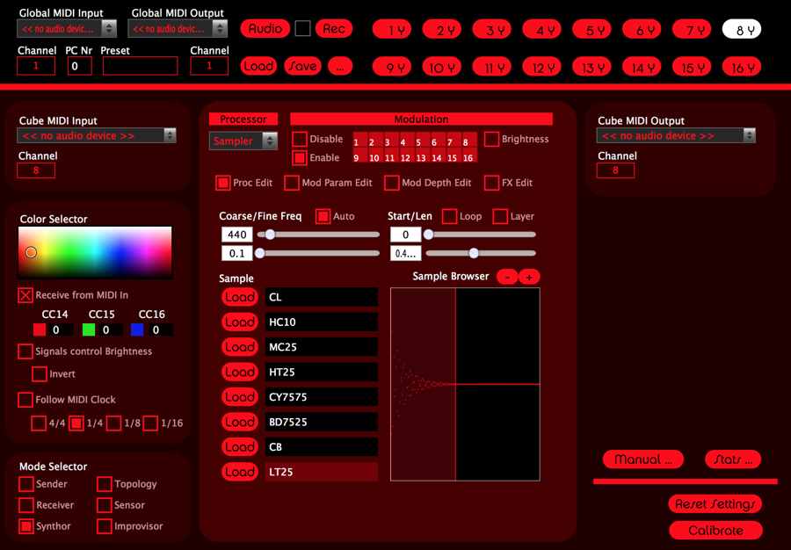Screen dimensions: 791x550
Task: Toggle the Auto frequency checkbox
Action: (323, 216)
